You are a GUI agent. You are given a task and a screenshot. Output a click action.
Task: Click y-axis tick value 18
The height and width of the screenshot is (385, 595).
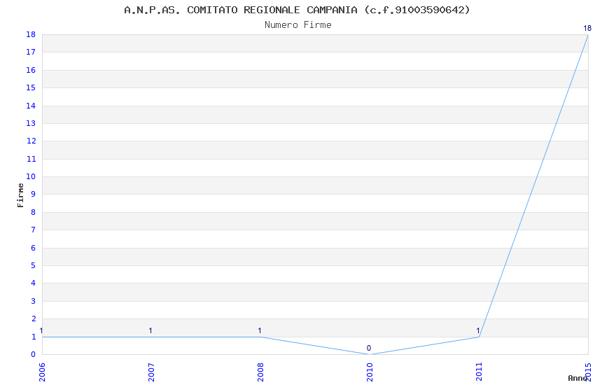point(31,34)
